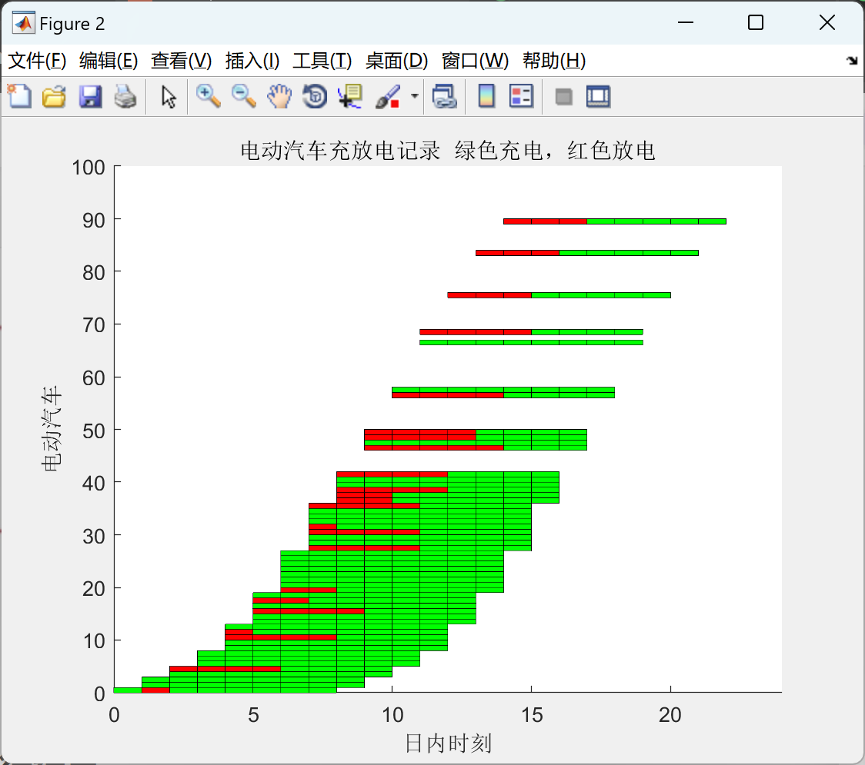Open file using the folder icon
865x765 pixels.
pos(54,96)
